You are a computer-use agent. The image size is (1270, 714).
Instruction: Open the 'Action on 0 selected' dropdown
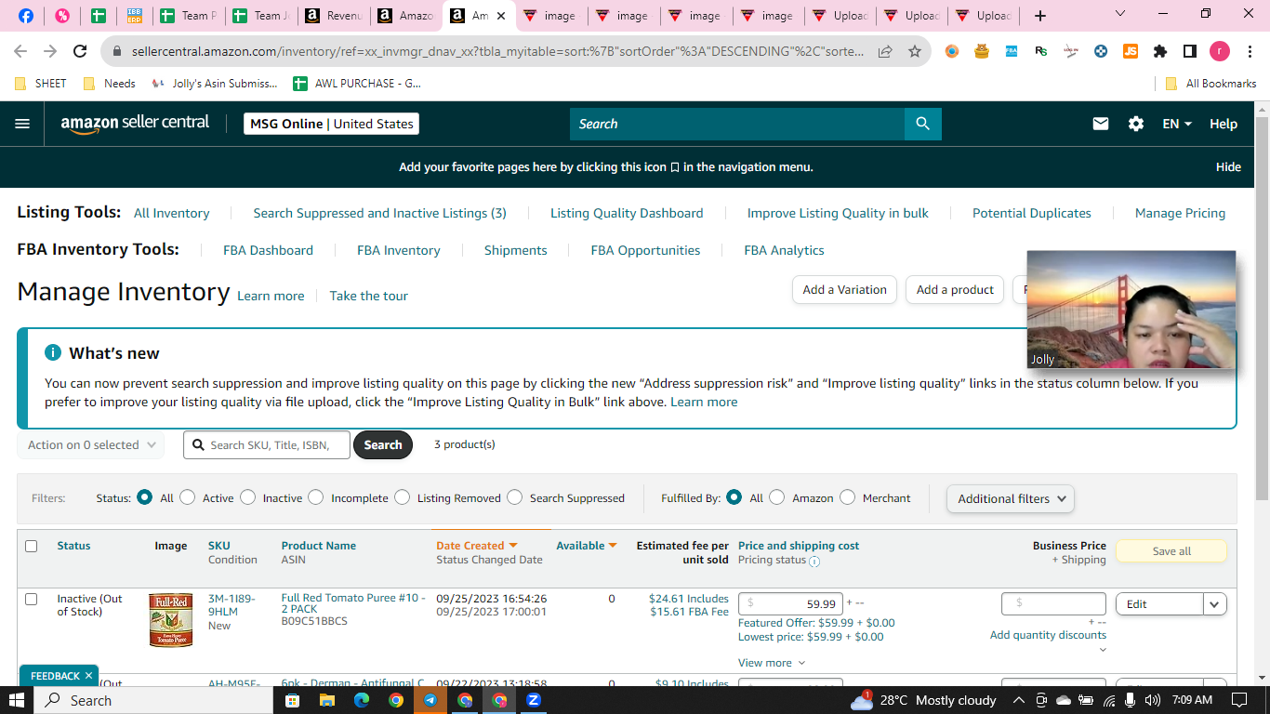coord(91,445)
